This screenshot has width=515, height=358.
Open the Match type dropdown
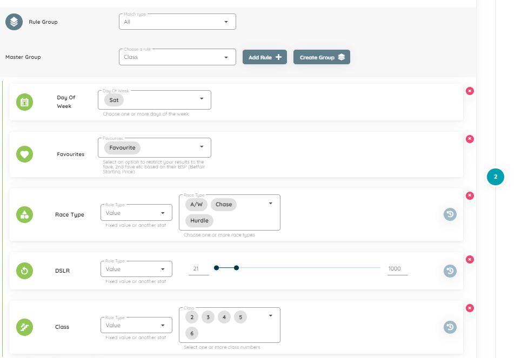[x=177, y=22]
